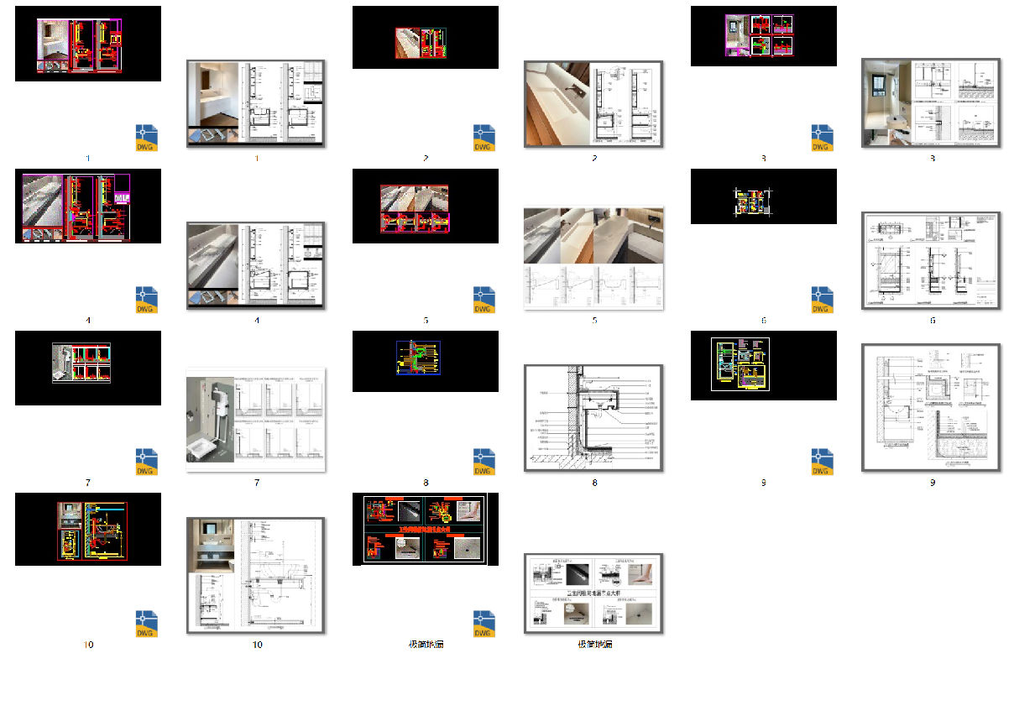The image size is (1014, 716).
Task: Select the white 极简地漏 image preview
Action: pyautogui.click(x=593, y=593)
